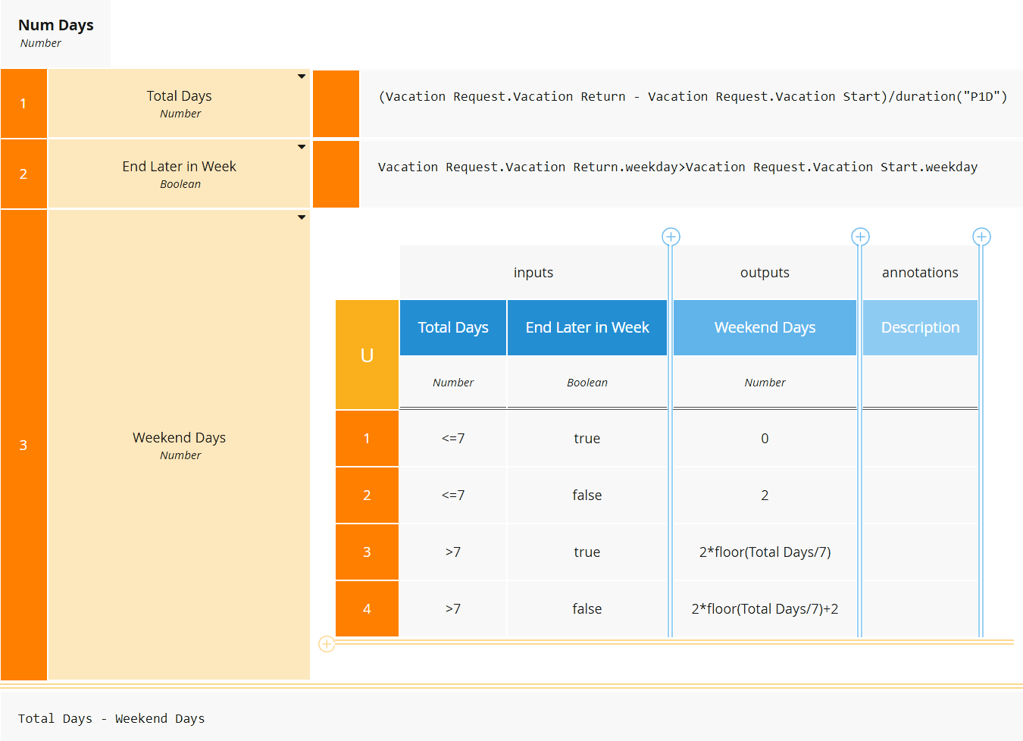1023x741 pixels.
Task: Add a rule with bottom-left plus icon
Action: (x=327, y=644)
